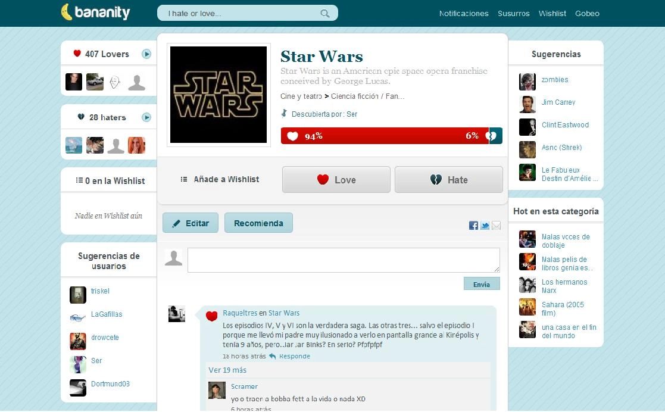Click the Editar button

pos(191,223)
